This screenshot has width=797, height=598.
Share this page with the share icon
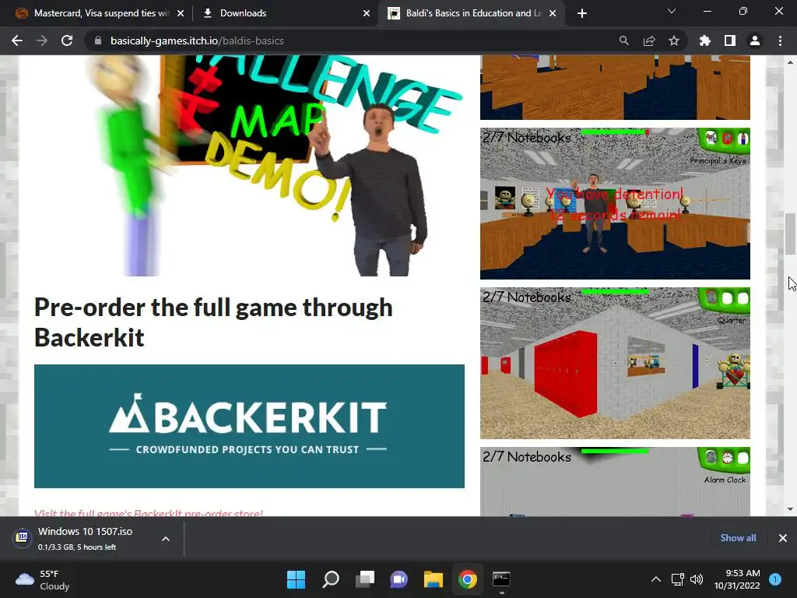tap(648, 40)
